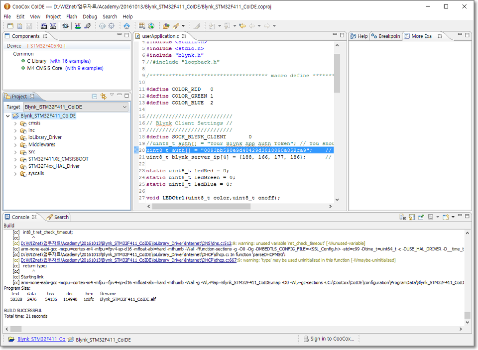Open the home welcome page icon
The image size is (478, 350).
tap(126, 26)
